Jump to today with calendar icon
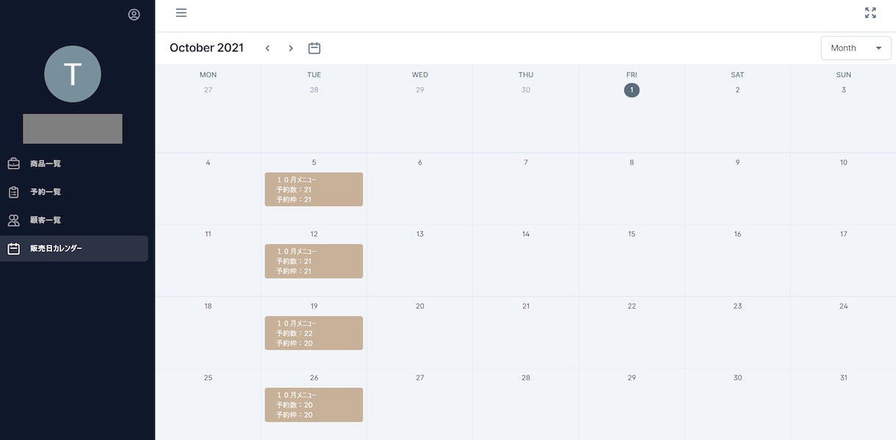896x440 pixels. point(314,48)
